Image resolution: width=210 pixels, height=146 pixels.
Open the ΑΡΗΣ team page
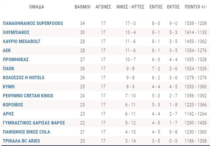[x=8, y=114]
